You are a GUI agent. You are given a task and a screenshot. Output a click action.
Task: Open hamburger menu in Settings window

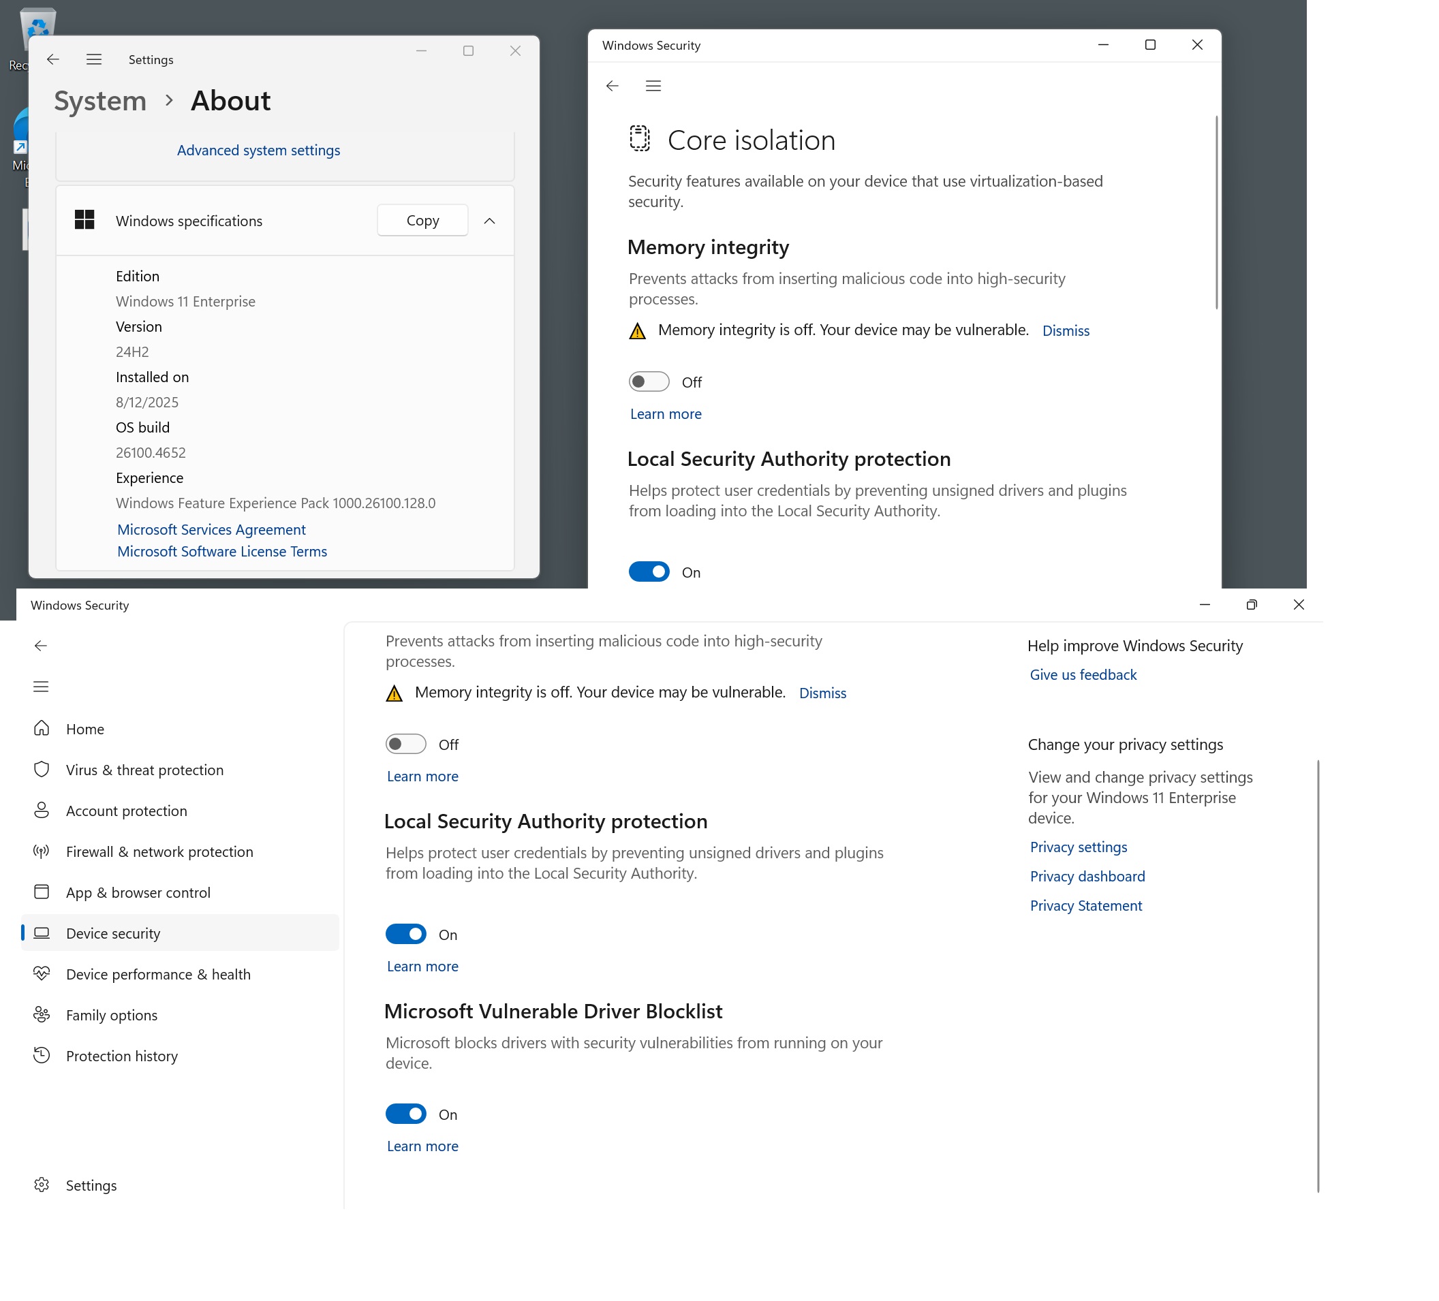(x=93, y=59)
